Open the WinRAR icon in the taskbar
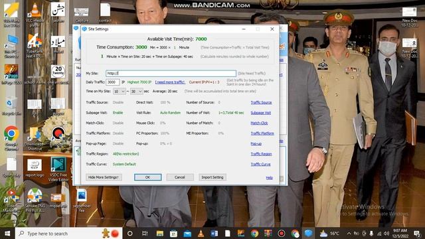This screenshot has width=425, height=239. click(268, 233)
